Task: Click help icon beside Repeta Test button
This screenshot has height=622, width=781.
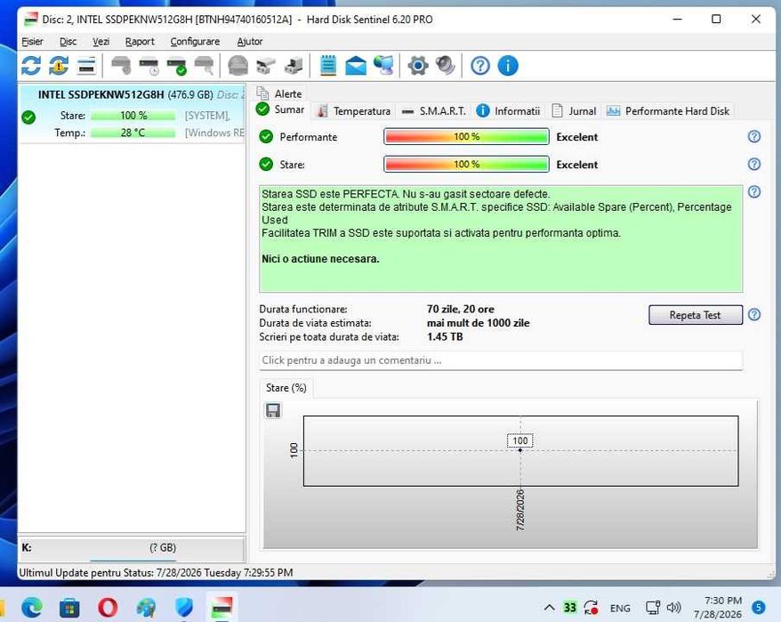Action: [754, 314]
